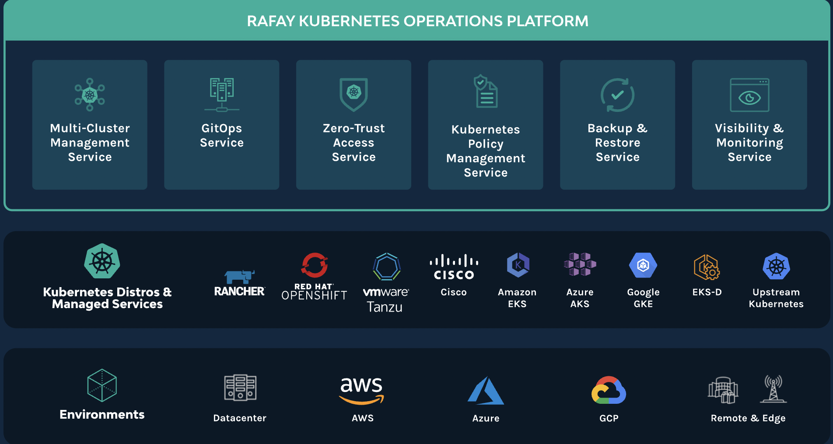Click the Red Hat OpenShift logo
833x444 pixels.
(x=314, y=276)
